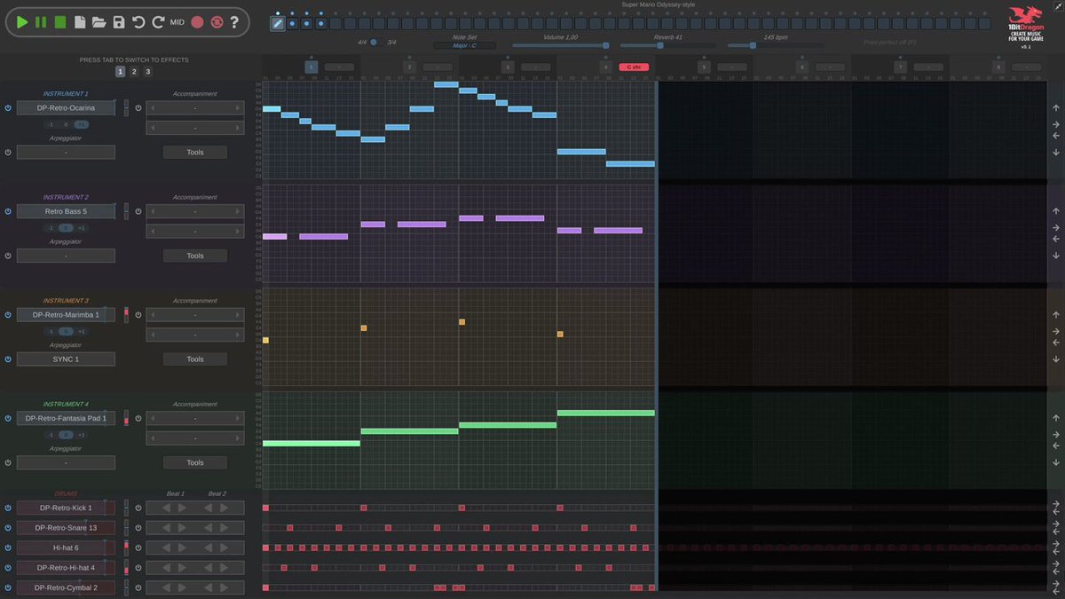The image size is (1065, 599).
Task: Open Tools for Instrument 2
Action: tap(195, 256)
